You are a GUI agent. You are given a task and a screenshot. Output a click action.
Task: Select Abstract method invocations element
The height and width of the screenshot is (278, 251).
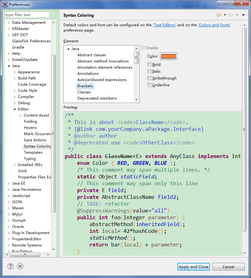103,61
